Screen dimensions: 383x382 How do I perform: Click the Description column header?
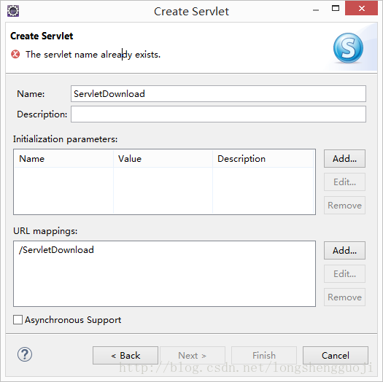click(263, 159)
